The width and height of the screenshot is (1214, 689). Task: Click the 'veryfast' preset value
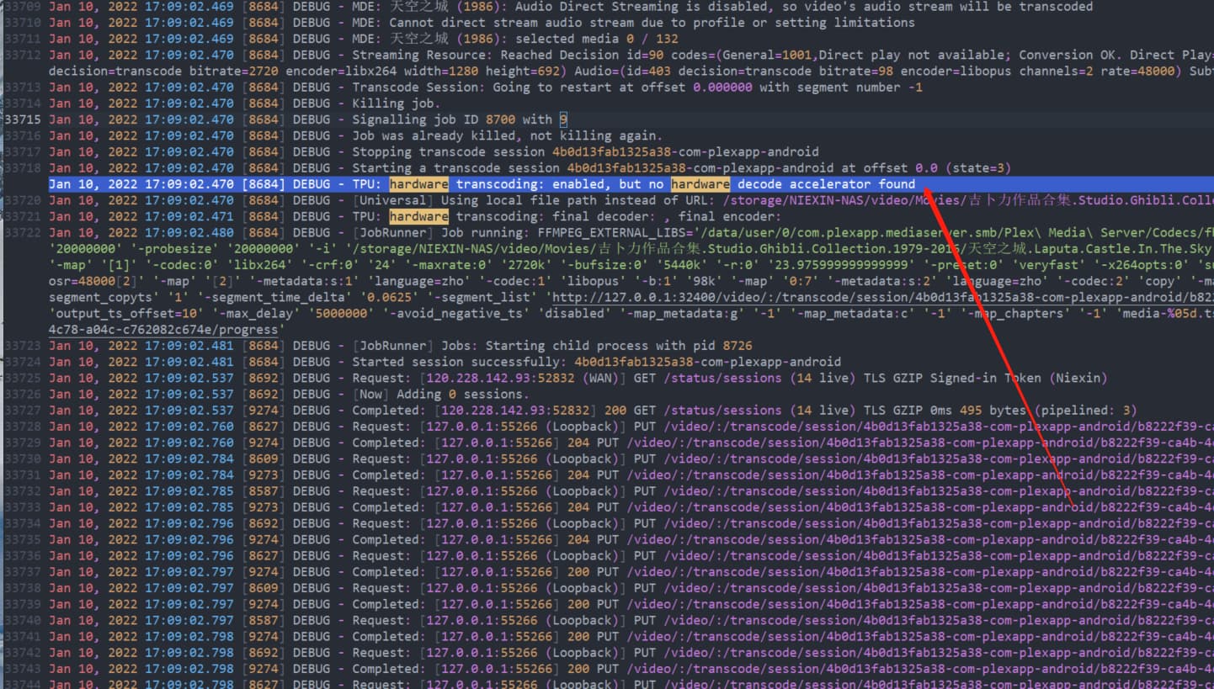point(1049,265)
